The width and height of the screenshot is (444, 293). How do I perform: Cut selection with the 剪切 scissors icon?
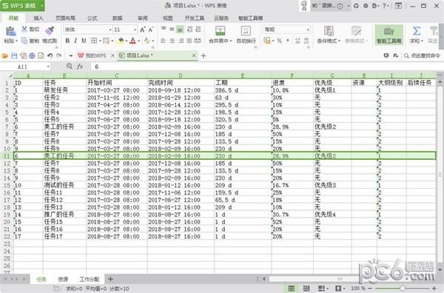tap(25, 29)
